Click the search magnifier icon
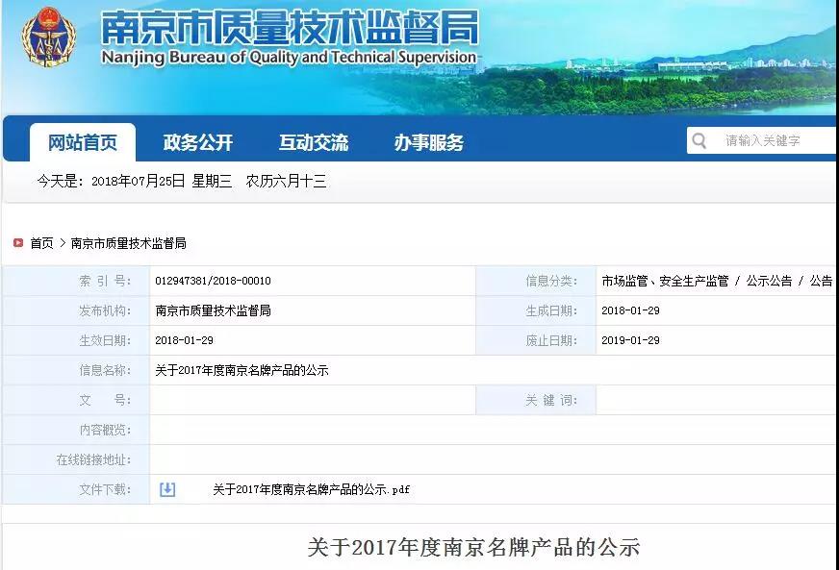Viewport: 839px width, 570px height. [699, 140]
